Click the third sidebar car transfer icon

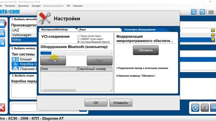coord(2,43)
